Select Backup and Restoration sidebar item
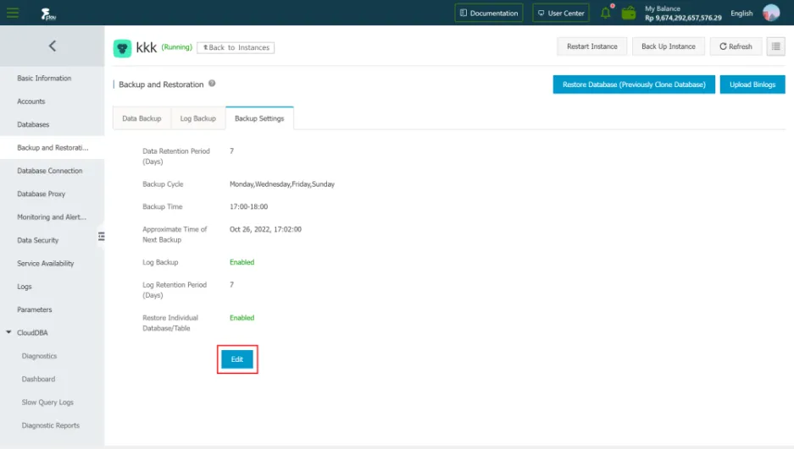The width and height of the screenshot is (794, 449). pyautogui.click(x=53, y=147)
